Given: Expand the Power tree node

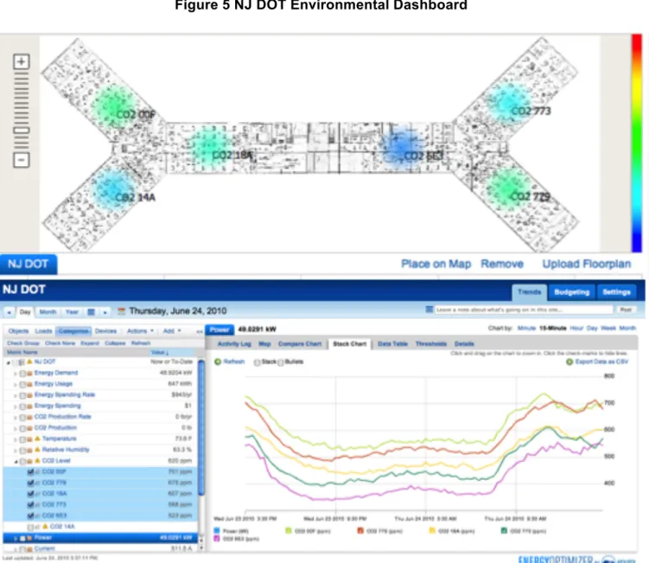Looking at the screenshot, I should coord(16,538).
